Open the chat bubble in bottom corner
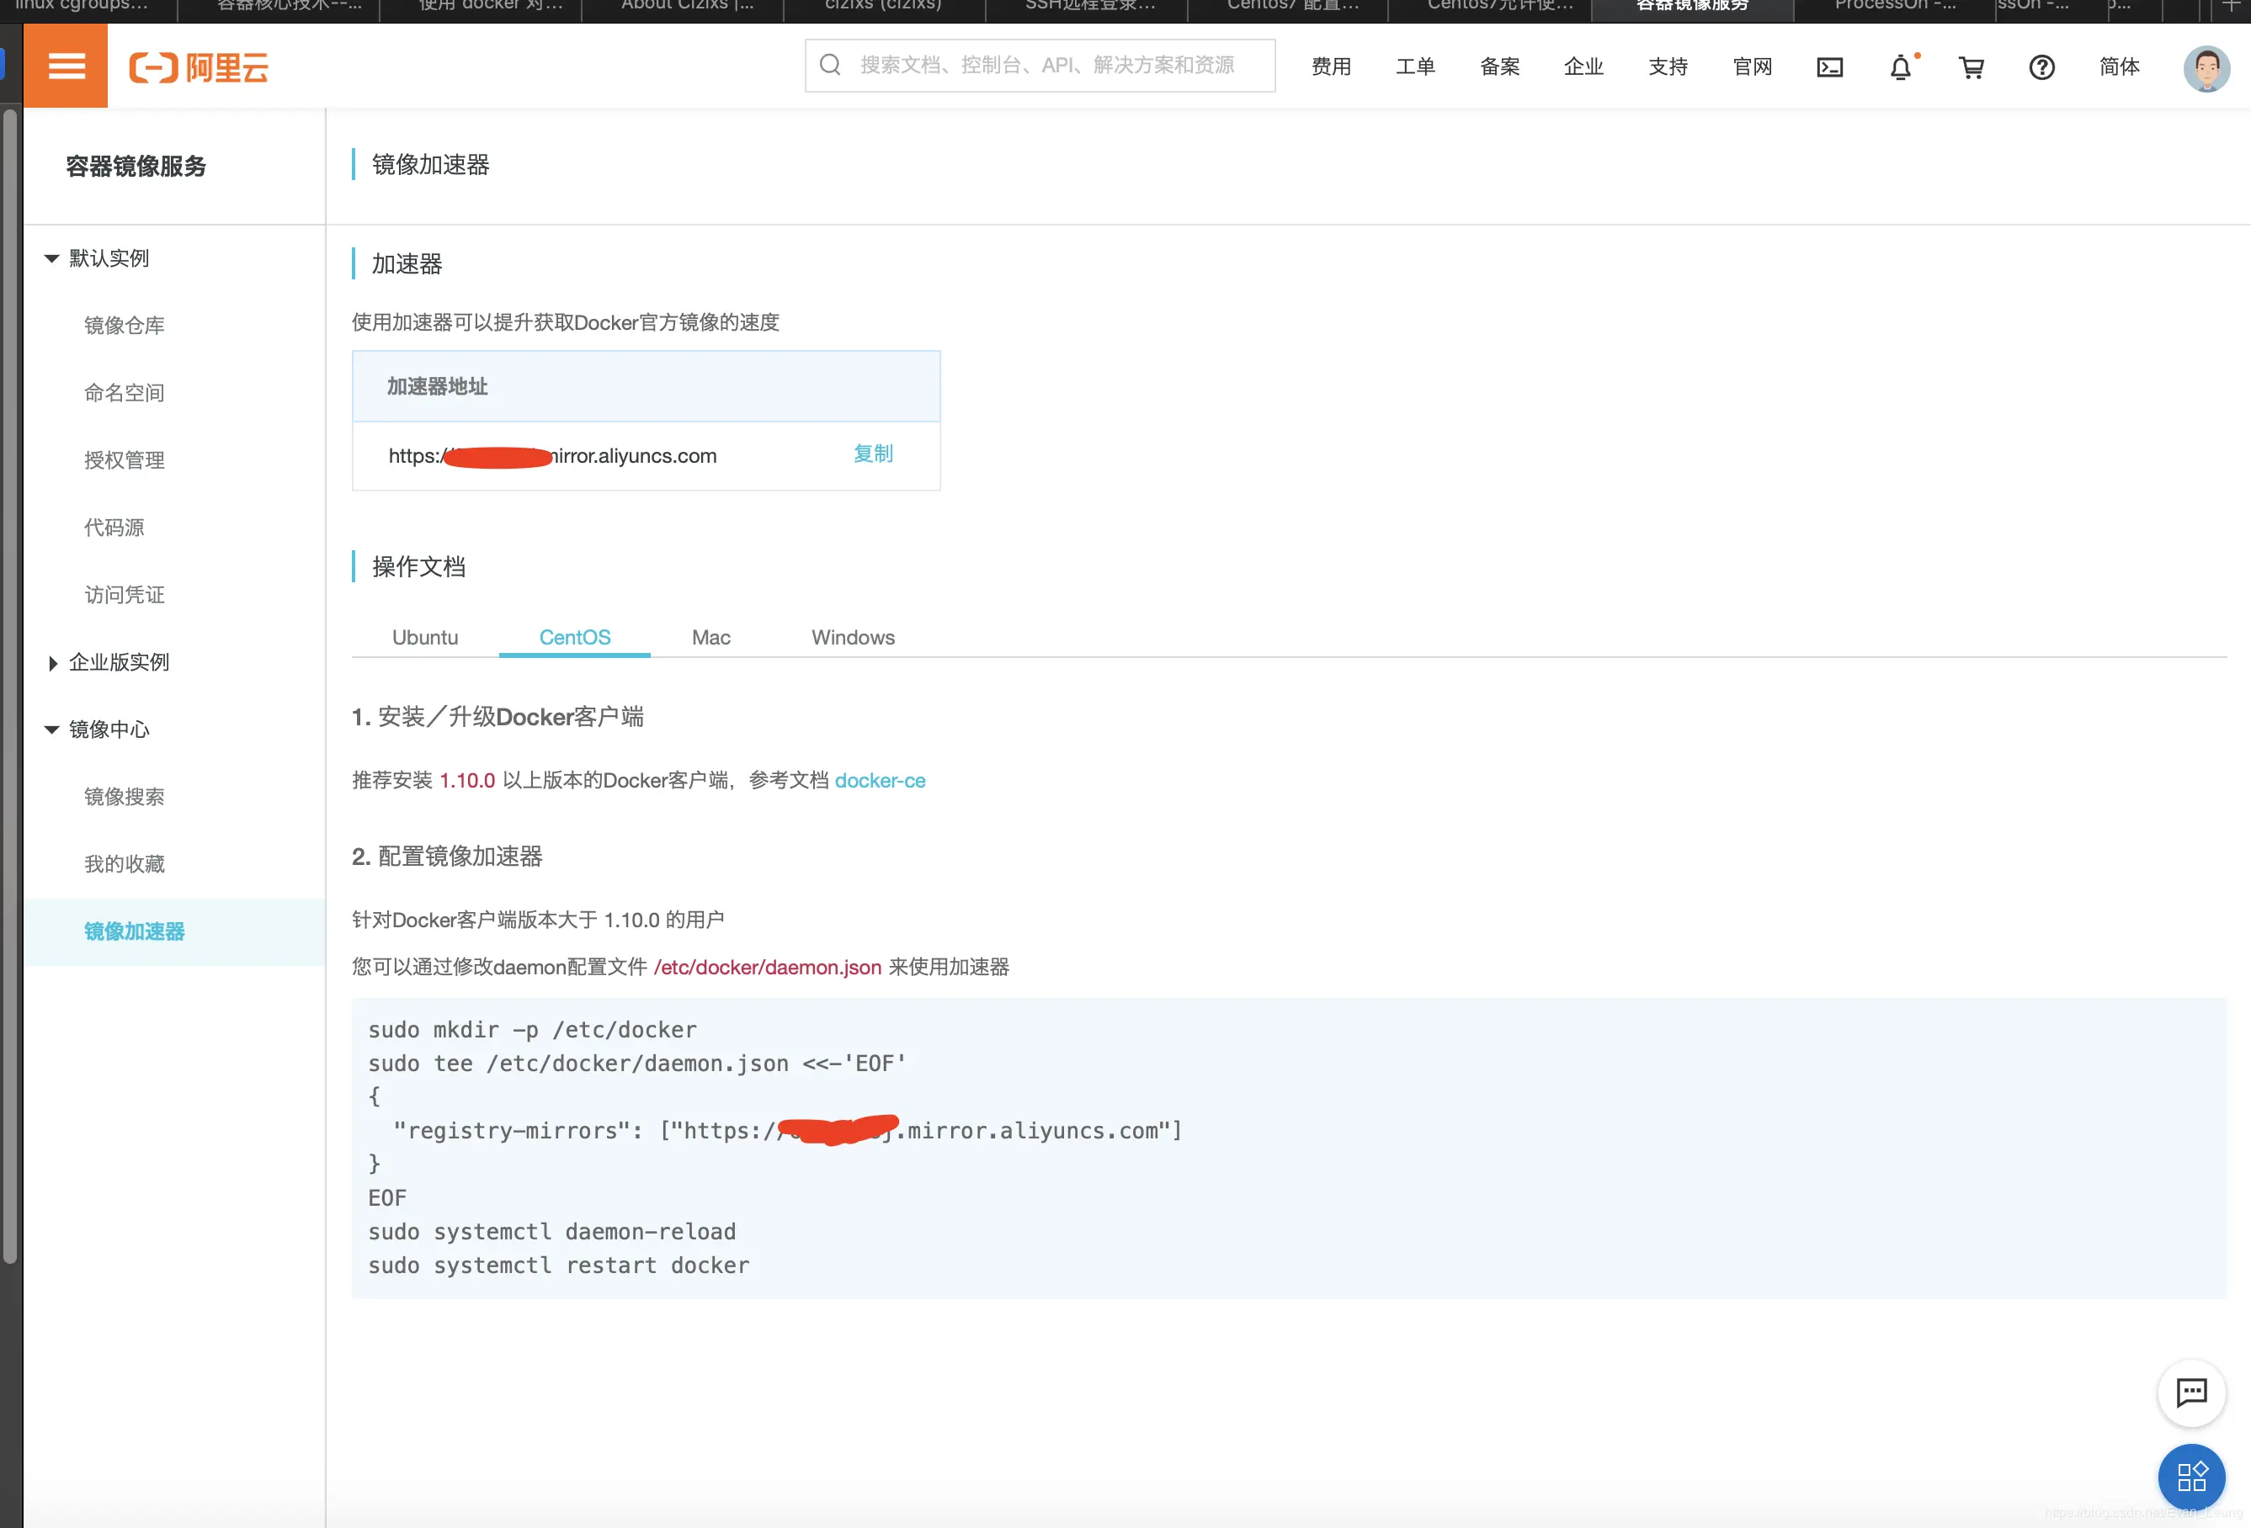The height and width of the screenshot is (1528, 2251). (2192, 1394)
